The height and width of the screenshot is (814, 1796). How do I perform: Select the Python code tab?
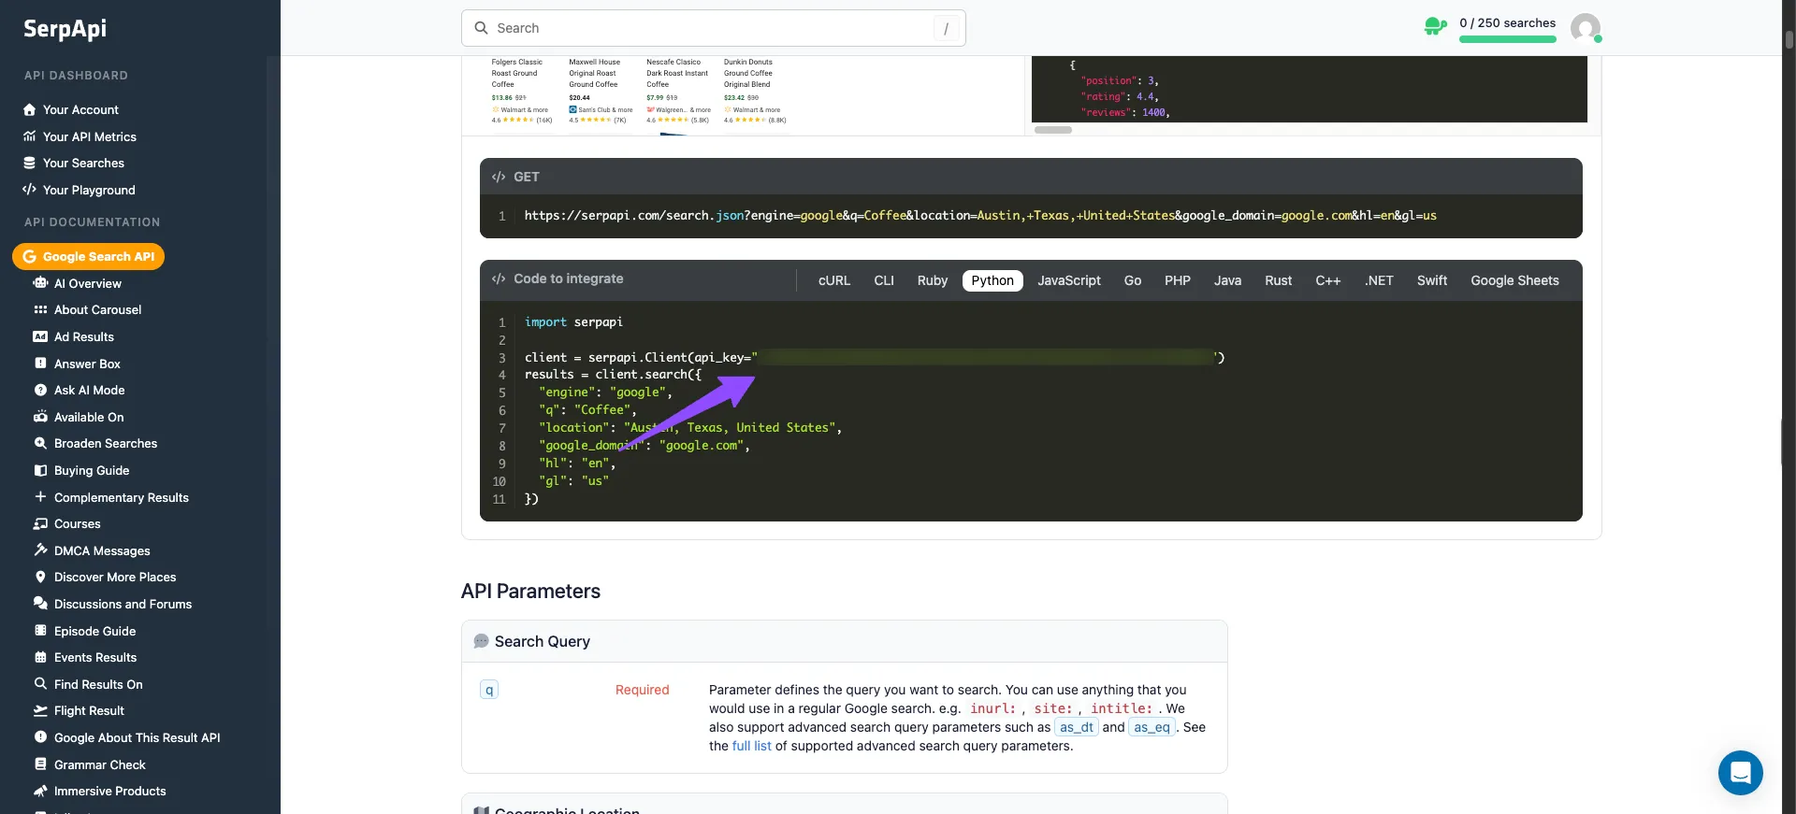[x=992, y=280]
